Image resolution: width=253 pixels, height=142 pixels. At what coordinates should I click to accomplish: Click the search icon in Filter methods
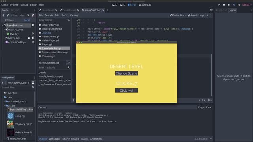[68, 67]
